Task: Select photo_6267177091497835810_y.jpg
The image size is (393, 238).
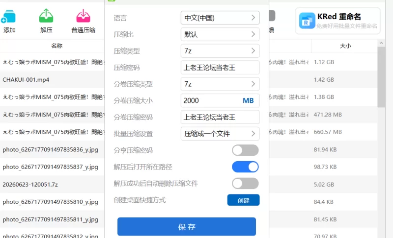Action: 50,202
